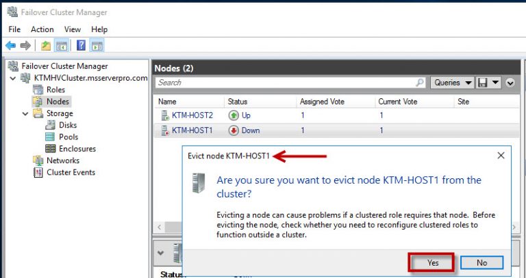Open the View menu

point(73,29)
